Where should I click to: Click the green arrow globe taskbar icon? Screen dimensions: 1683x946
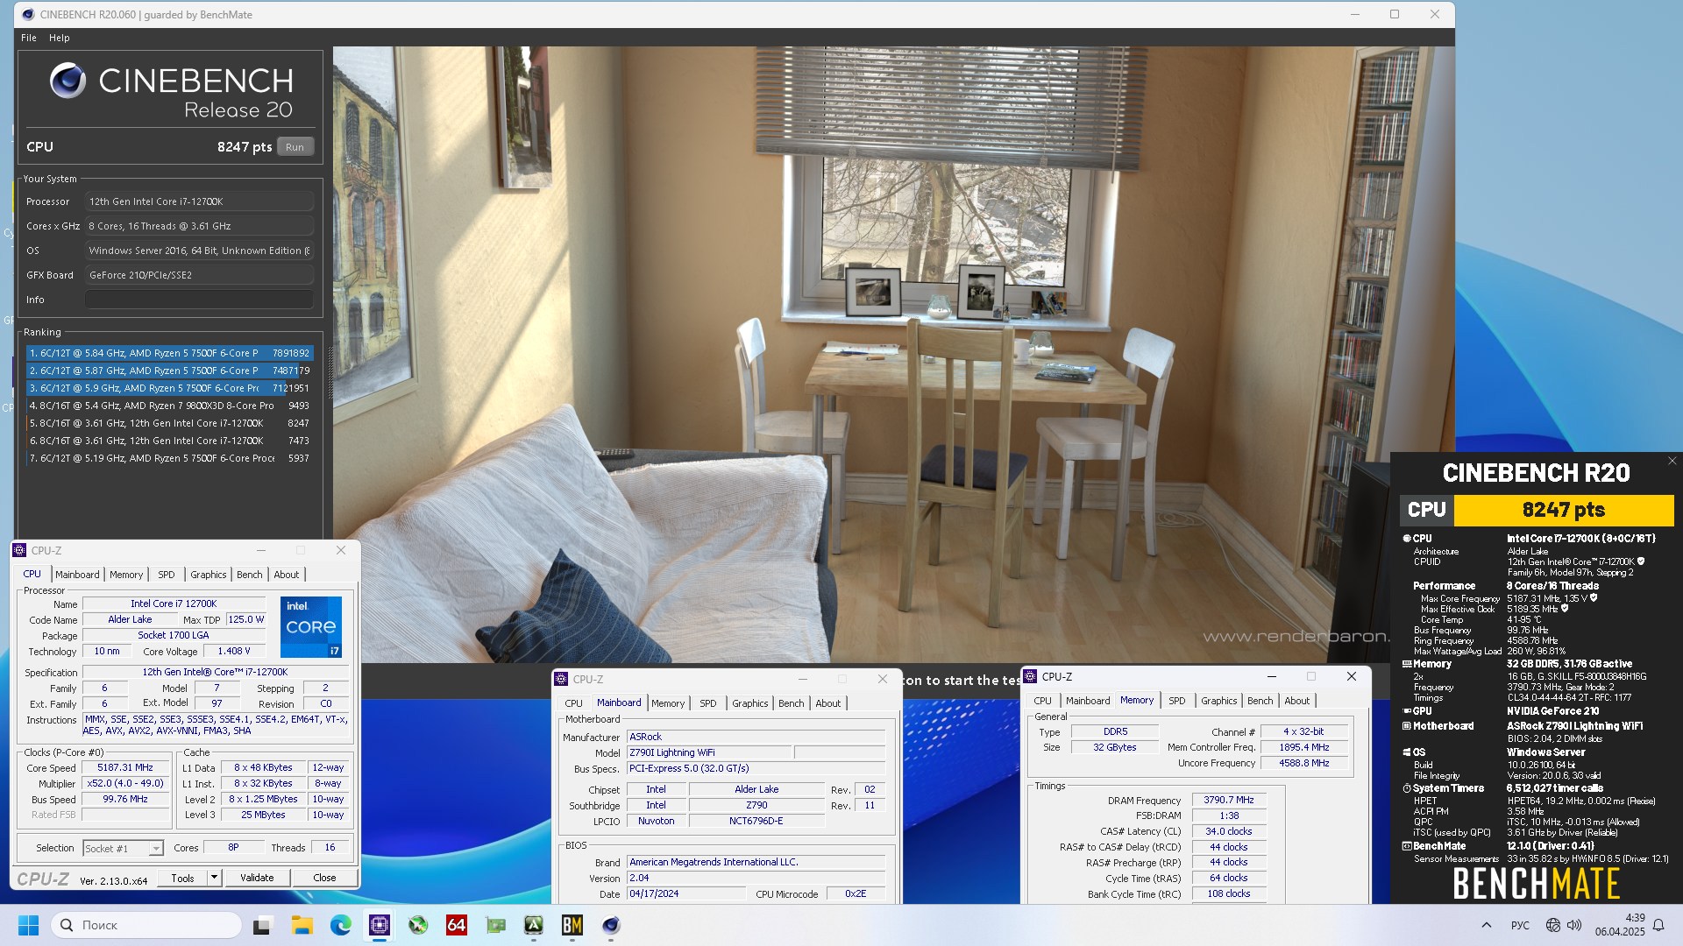pyautogui.click(x=418, y=925)
